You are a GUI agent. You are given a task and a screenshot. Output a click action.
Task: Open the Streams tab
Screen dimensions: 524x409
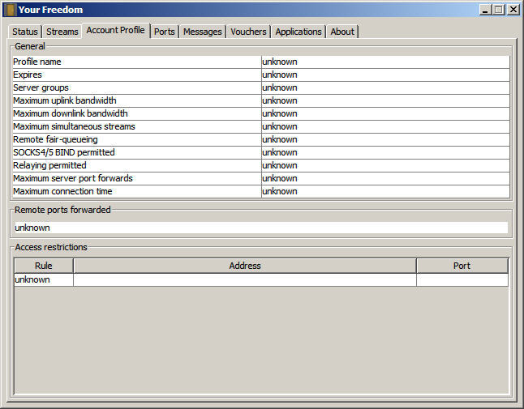(x=62, y=32)
